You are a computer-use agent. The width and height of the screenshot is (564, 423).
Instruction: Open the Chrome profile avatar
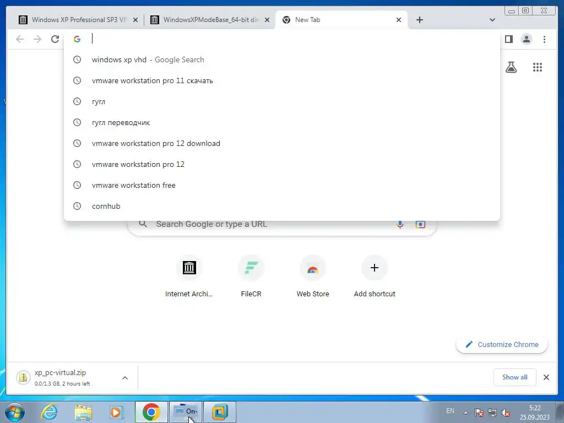coord(526,39)
